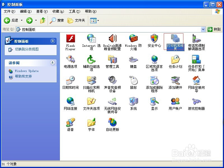Click the Windows Update link

(27, 71)
